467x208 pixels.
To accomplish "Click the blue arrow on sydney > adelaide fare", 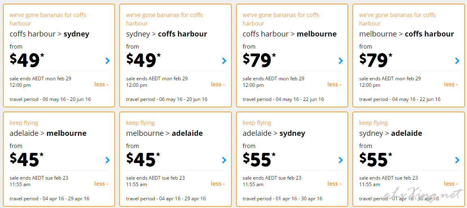I will (x=457, y=160).
